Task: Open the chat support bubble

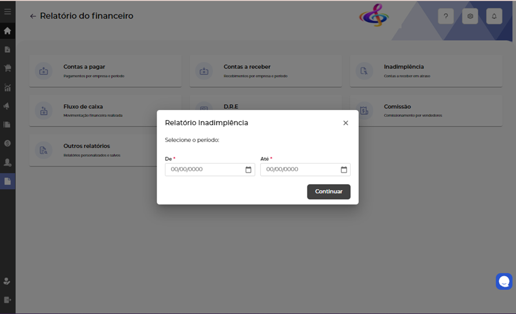Action: (x=504, y=281)
